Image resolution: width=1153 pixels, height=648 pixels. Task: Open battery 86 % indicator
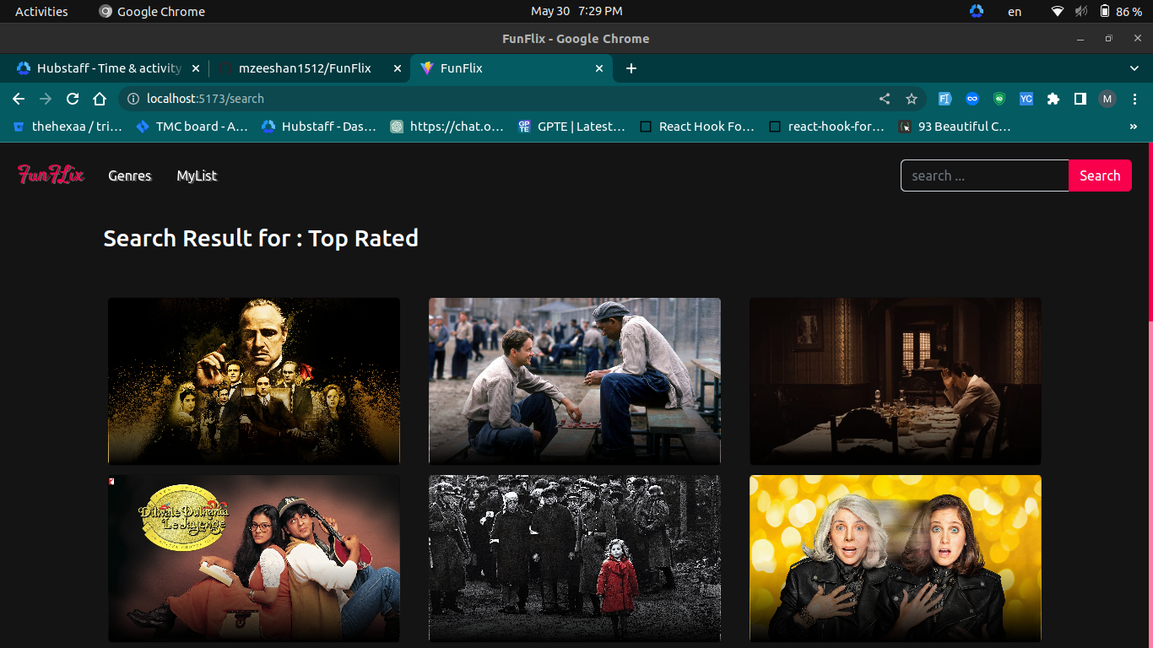(x=1120, y=11)
